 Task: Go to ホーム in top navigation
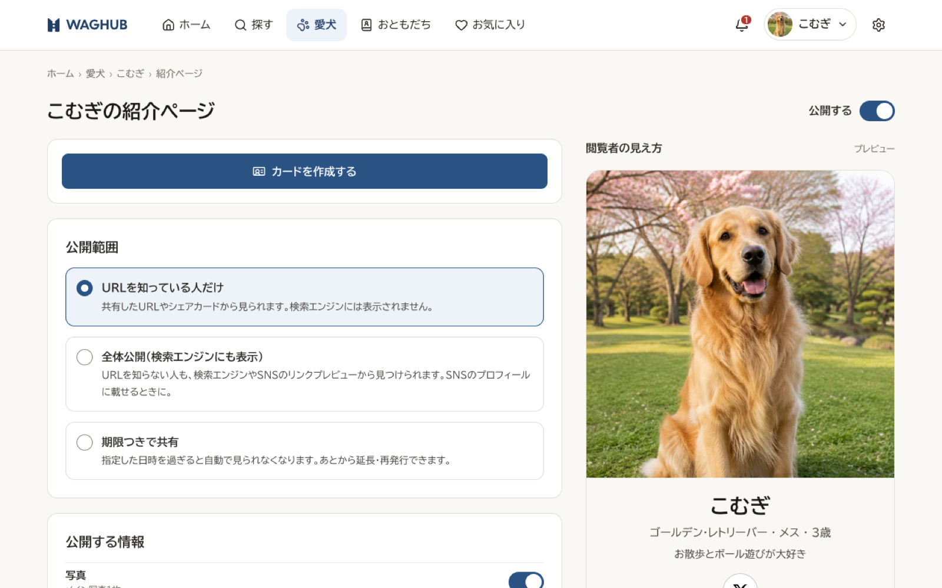(186, 25)
